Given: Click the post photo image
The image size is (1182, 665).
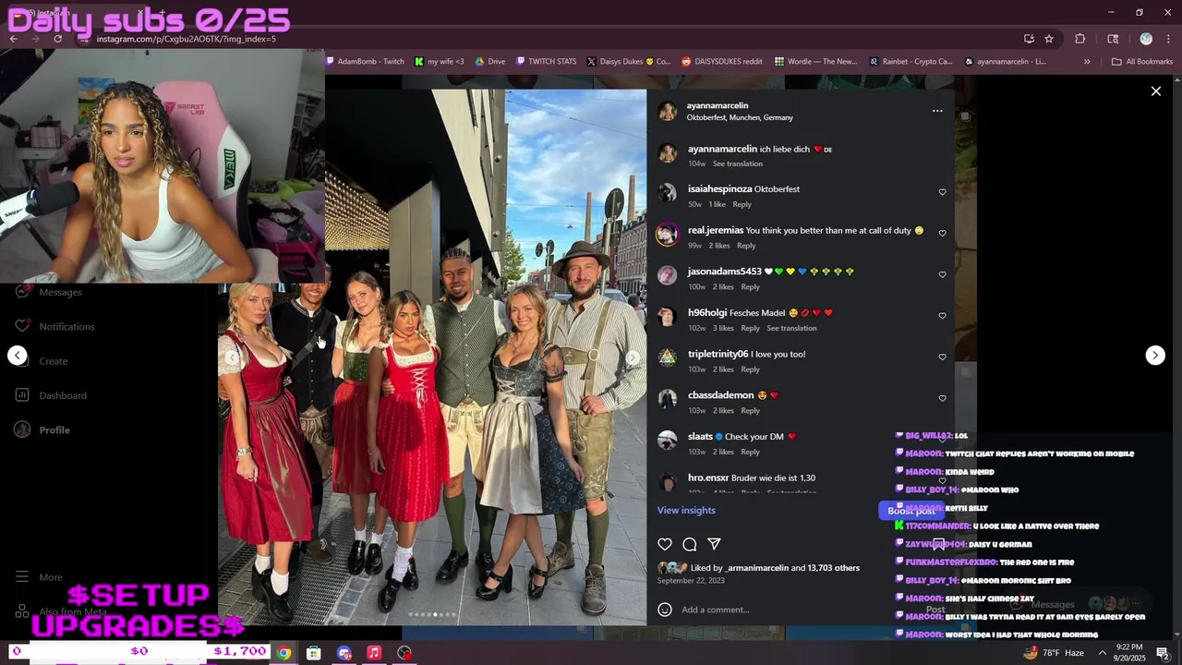Looking at the screenshot, I should 432,357.
